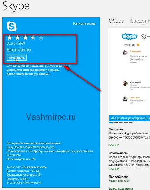Select the second screenshot pager indicator
150x190 pixels.
[x=116, y=123]
